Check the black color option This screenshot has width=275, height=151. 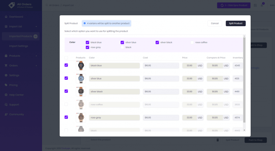pos(122,47)
